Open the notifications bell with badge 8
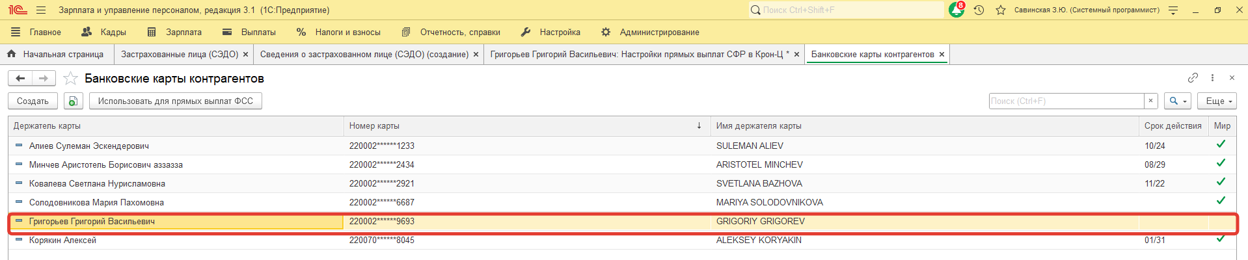This screenshot has height=260, width=1248. click(x=956, y=10)
